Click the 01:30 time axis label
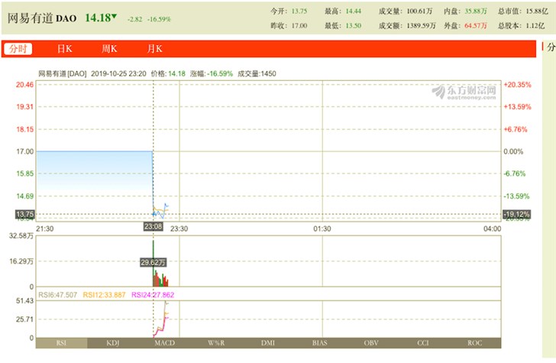This screenshot has width=556, height=363. 322,228
